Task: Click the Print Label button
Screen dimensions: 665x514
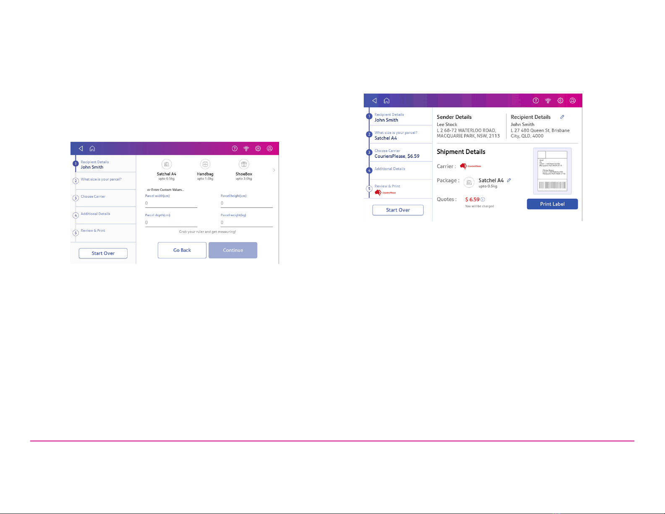Action: tap(552, 204)
